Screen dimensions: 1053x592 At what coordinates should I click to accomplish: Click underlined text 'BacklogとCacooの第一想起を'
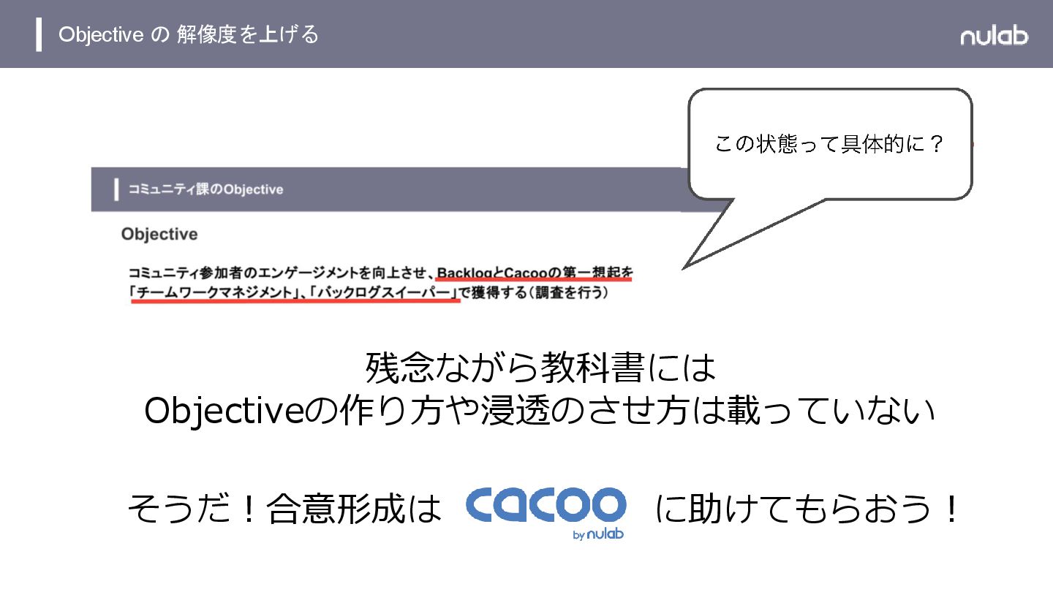[x=535, y=273]
